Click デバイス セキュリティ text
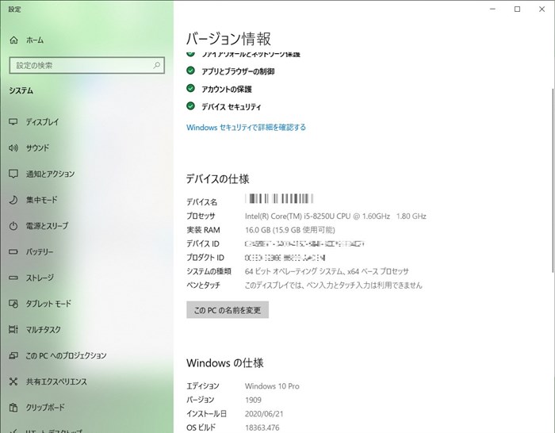This screenshot has width=555, height=433. click(232, 107)
